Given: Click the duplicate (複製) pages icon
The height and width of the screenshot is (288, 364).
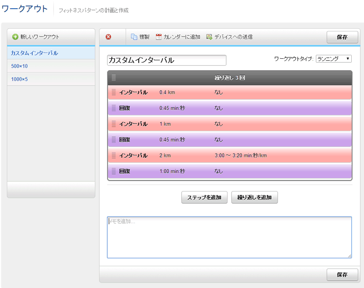Looking at the screenshot, I should (134, 37).
